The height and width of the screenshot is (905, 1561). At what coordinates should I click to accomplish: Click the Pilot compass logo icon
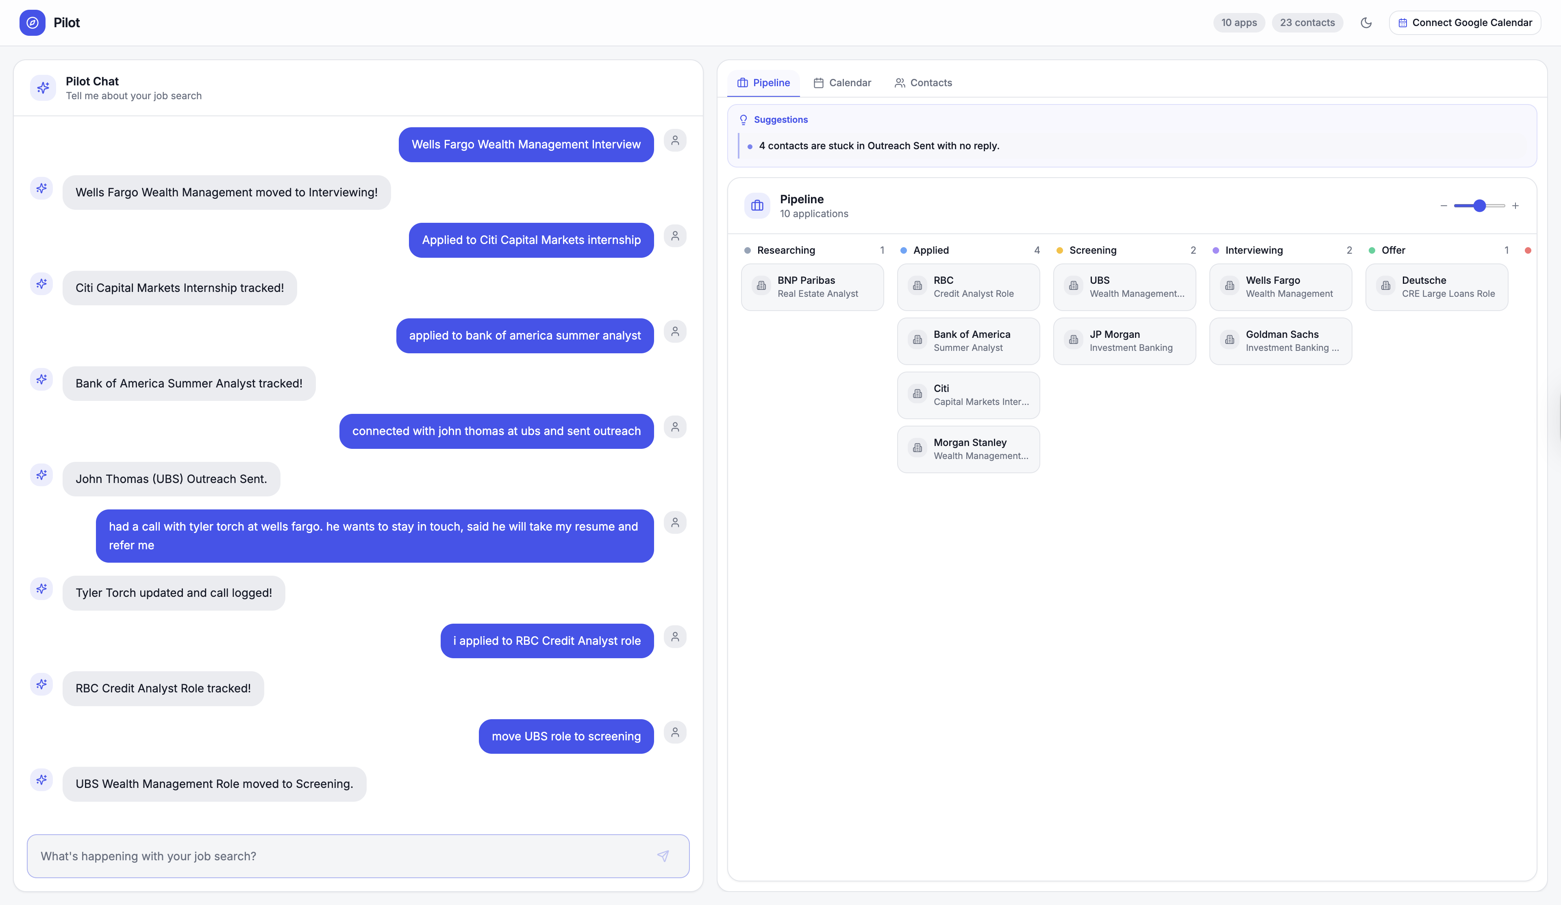pyautogui.click(x=32, y=23)
